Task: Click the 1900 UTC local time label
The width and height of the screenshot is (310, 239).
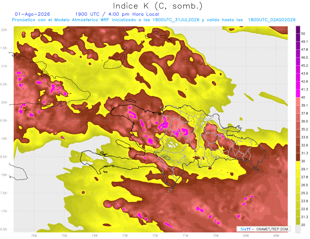Action: [x=117, y=14]
